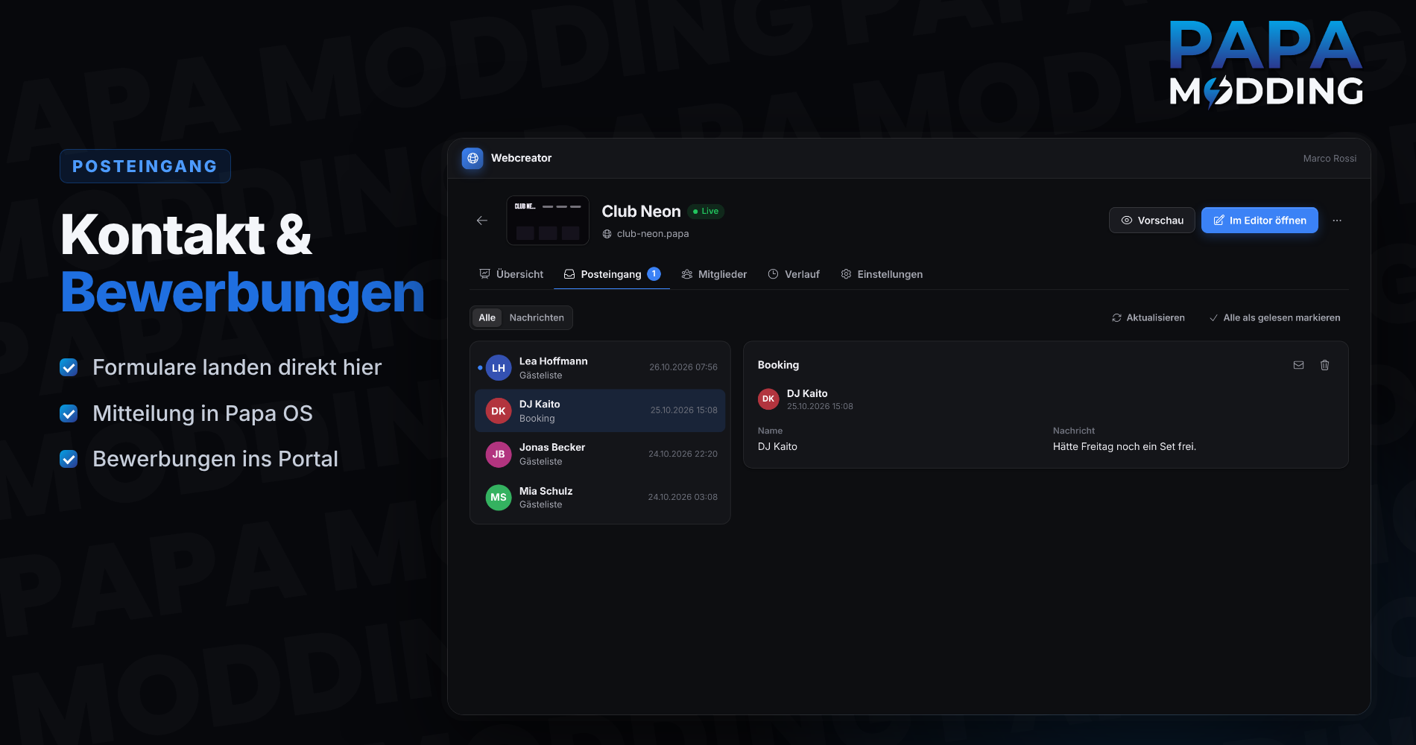The image size is (1416, 745).
Task: Click the Webcreator globe logo icon
Action: coord(472,158)
